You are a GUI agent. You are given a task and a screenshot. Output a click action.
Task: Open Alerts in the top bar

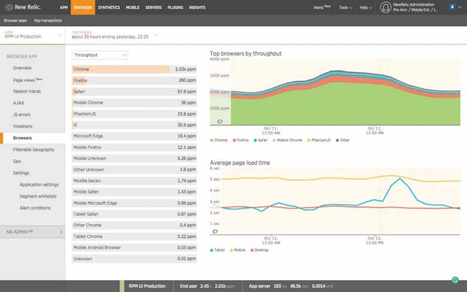coord(322,7)
